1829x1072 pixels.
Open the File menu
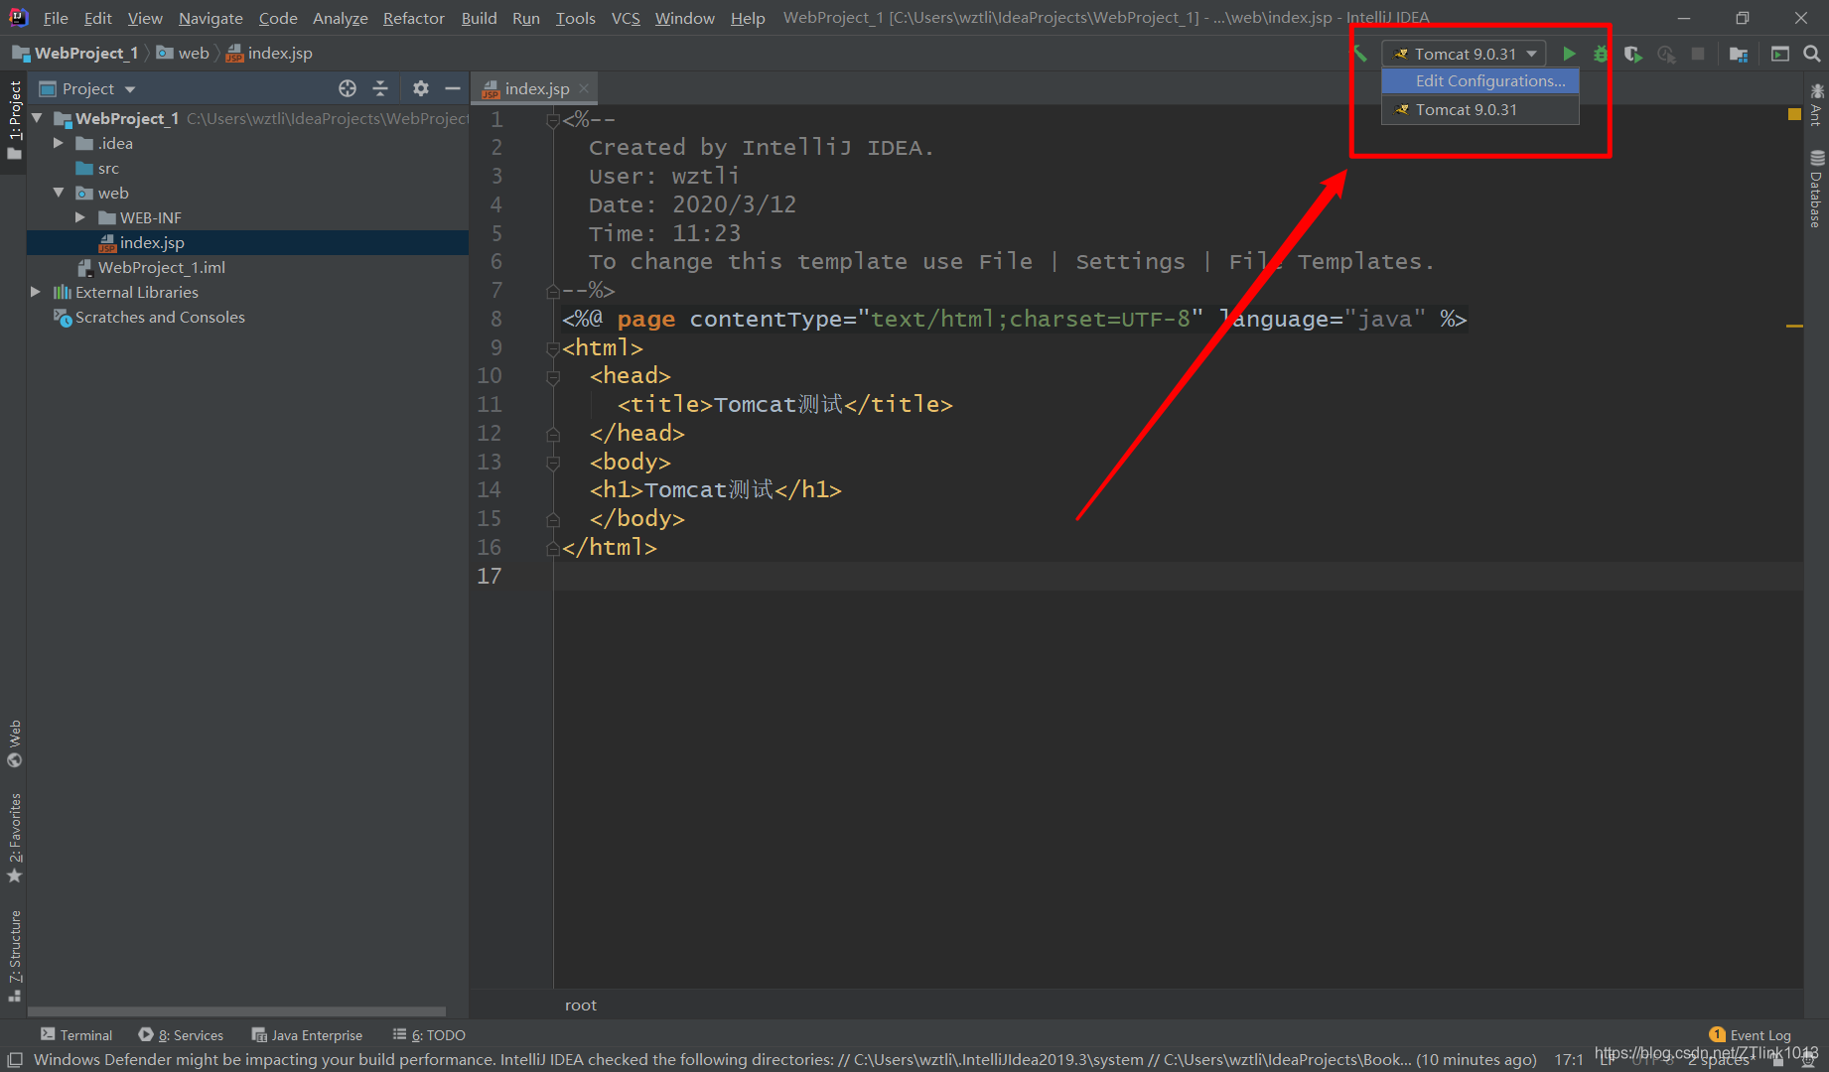(56, 18)
